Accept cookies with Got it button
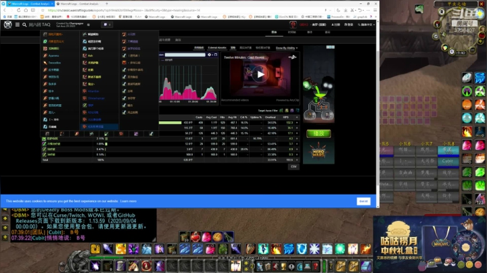The image size is (487, 273). coord(363,201)
